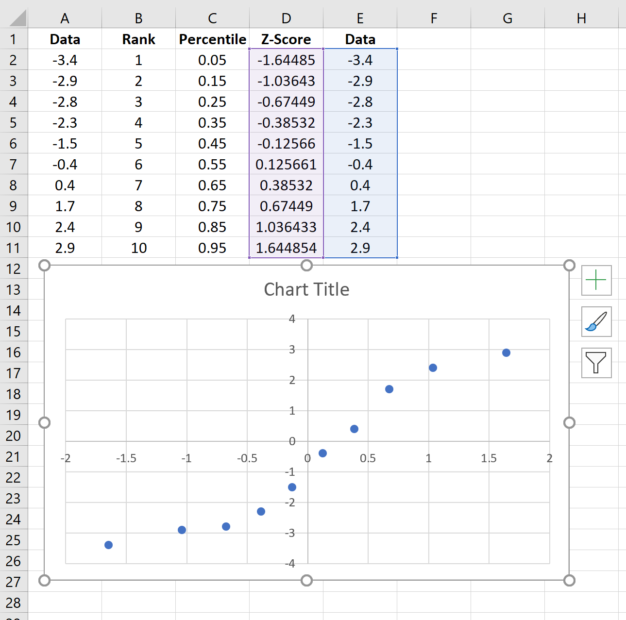The height and width of the screenshot is (620, 626).
Task: Select the cell with Rank 10
Action: [x=138, y=248]
